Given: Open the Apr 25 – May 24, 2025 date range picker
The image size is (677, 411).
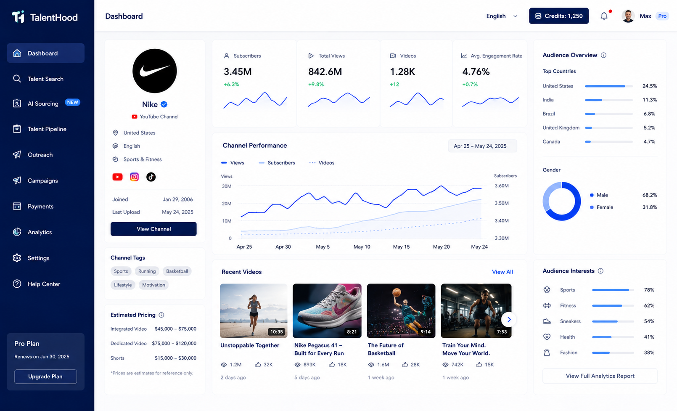Looking at the screenshot, I should (482, 146).
